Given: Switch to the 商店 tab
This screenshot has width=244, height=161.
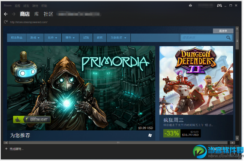Looking at the screenshot, I should point(25,14).
